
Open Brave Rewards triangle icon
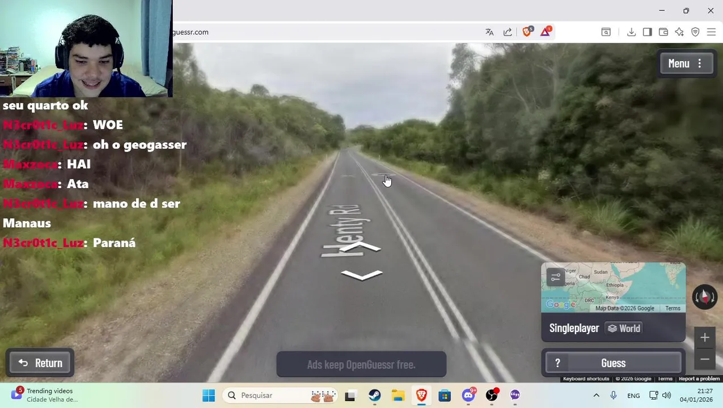(x=546, y=32)
